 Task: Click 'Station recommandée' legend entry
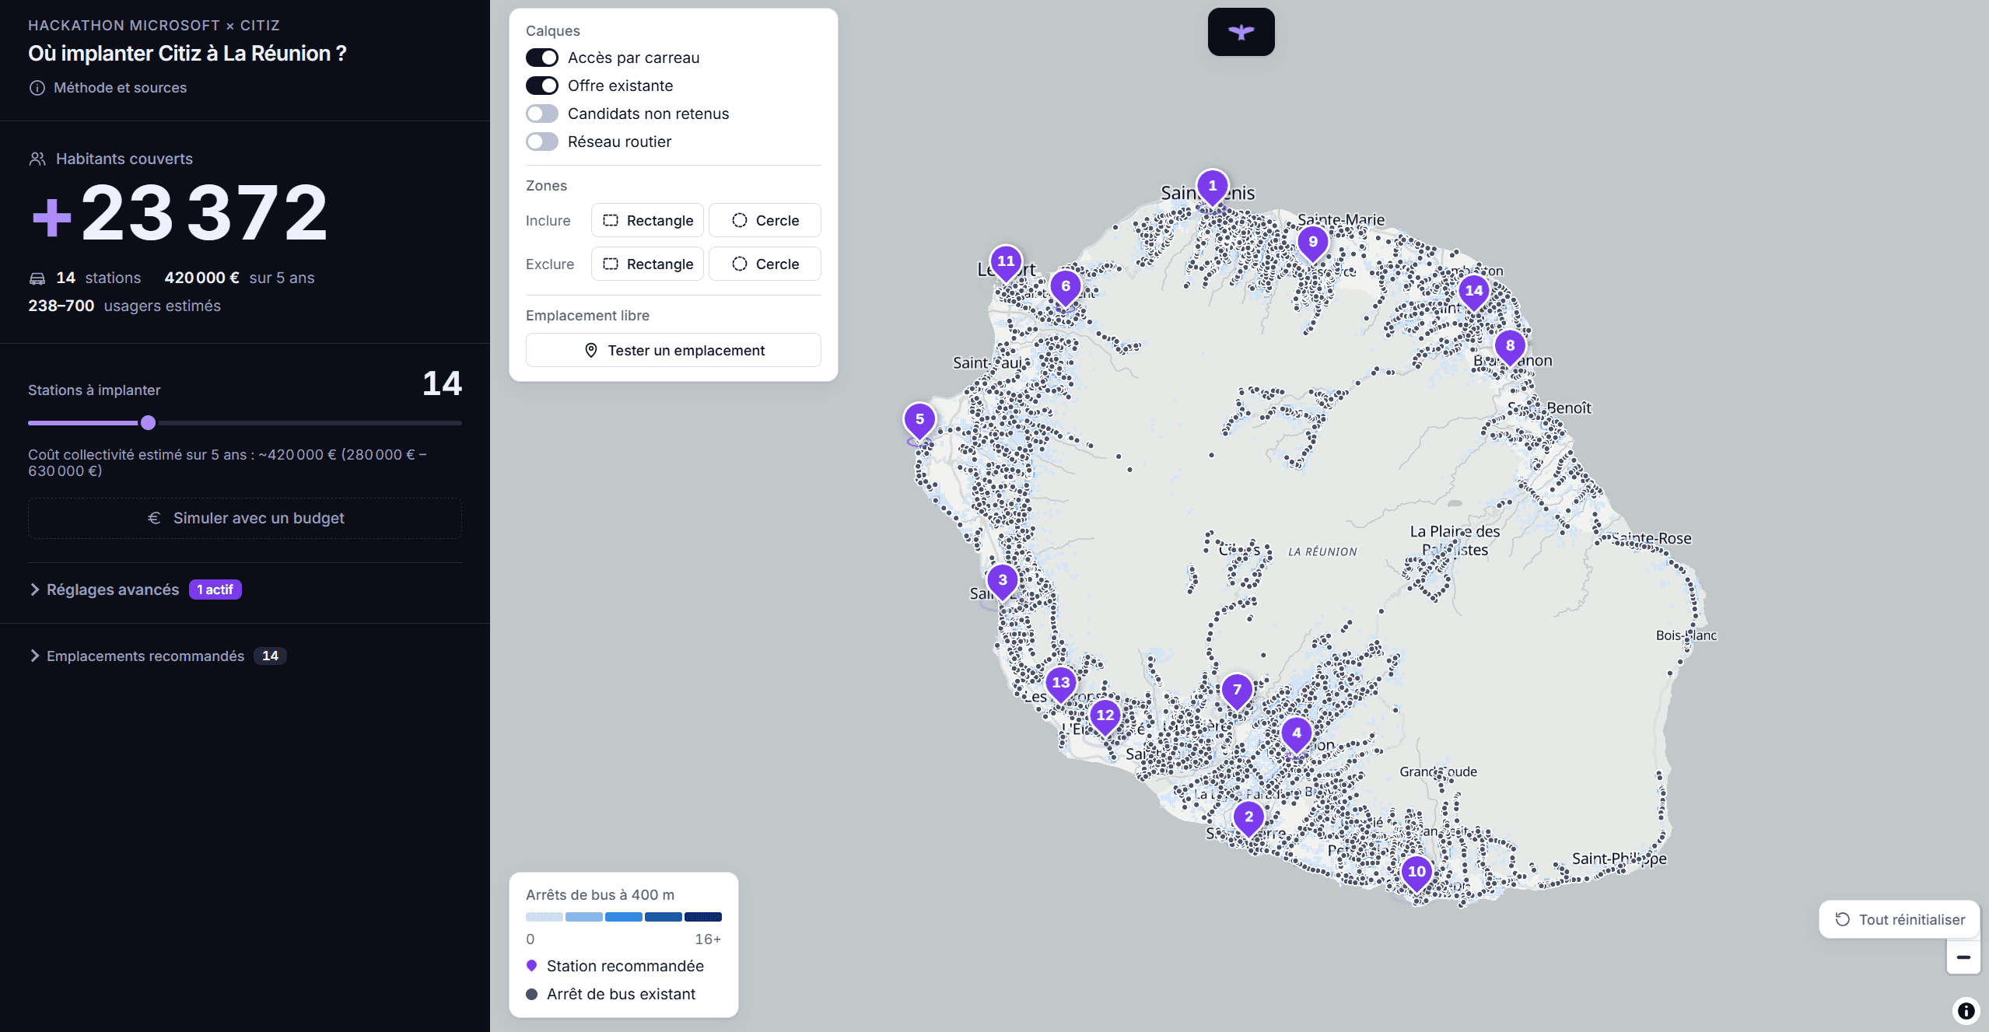pos(615,966)
